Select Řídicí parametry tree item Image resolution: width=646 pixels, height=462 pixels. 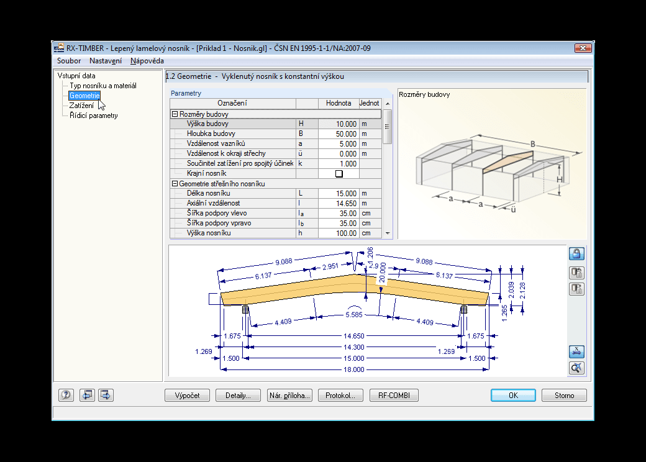(94, 115)
